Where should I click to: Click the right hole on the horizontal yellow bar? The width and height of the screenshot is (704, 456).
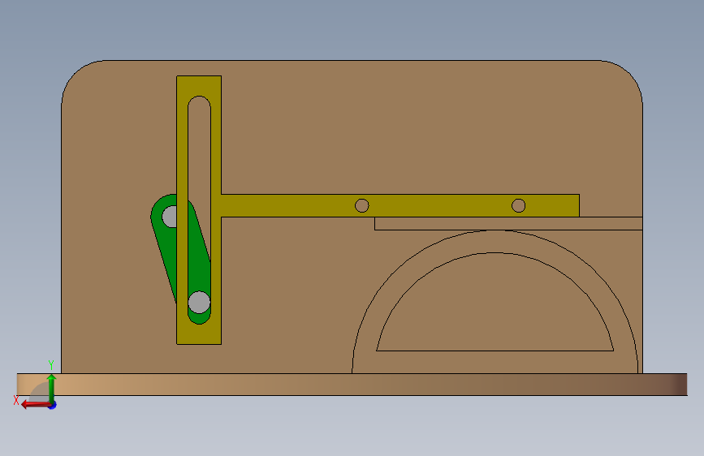[519, 205]
